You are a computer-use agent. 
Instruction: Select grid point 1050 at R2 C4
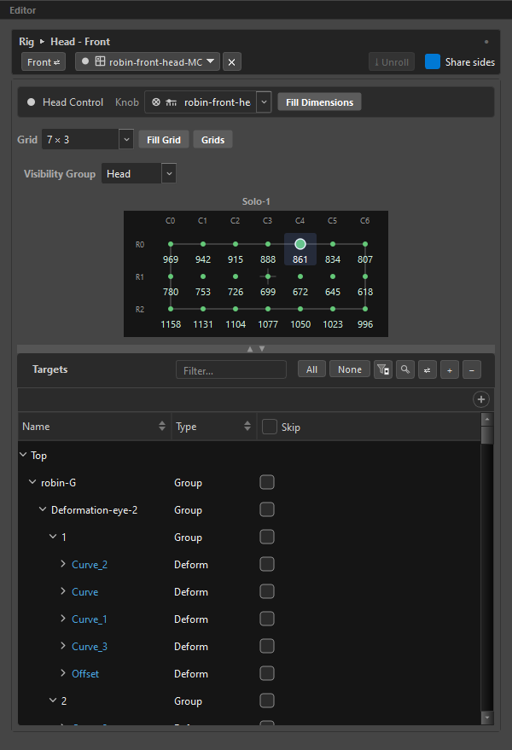point(300,309)
